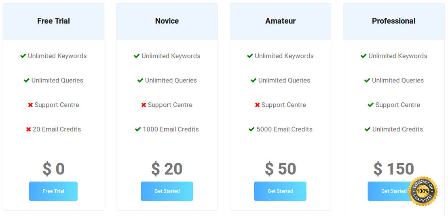Viewport: 448px width, 216px height.
Task: Click the green check beside Free Trial Unlimited Keywords
Action: pos(23,56)
